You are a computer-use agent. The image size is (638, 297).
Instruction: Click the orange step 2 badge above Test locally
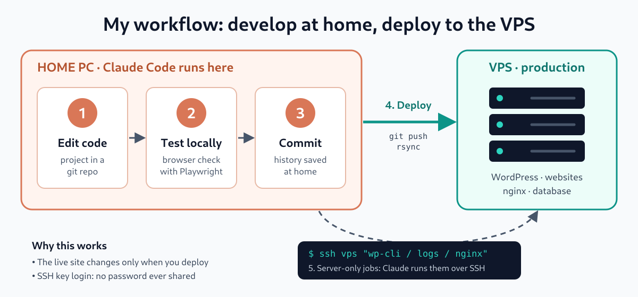point(191,113)
